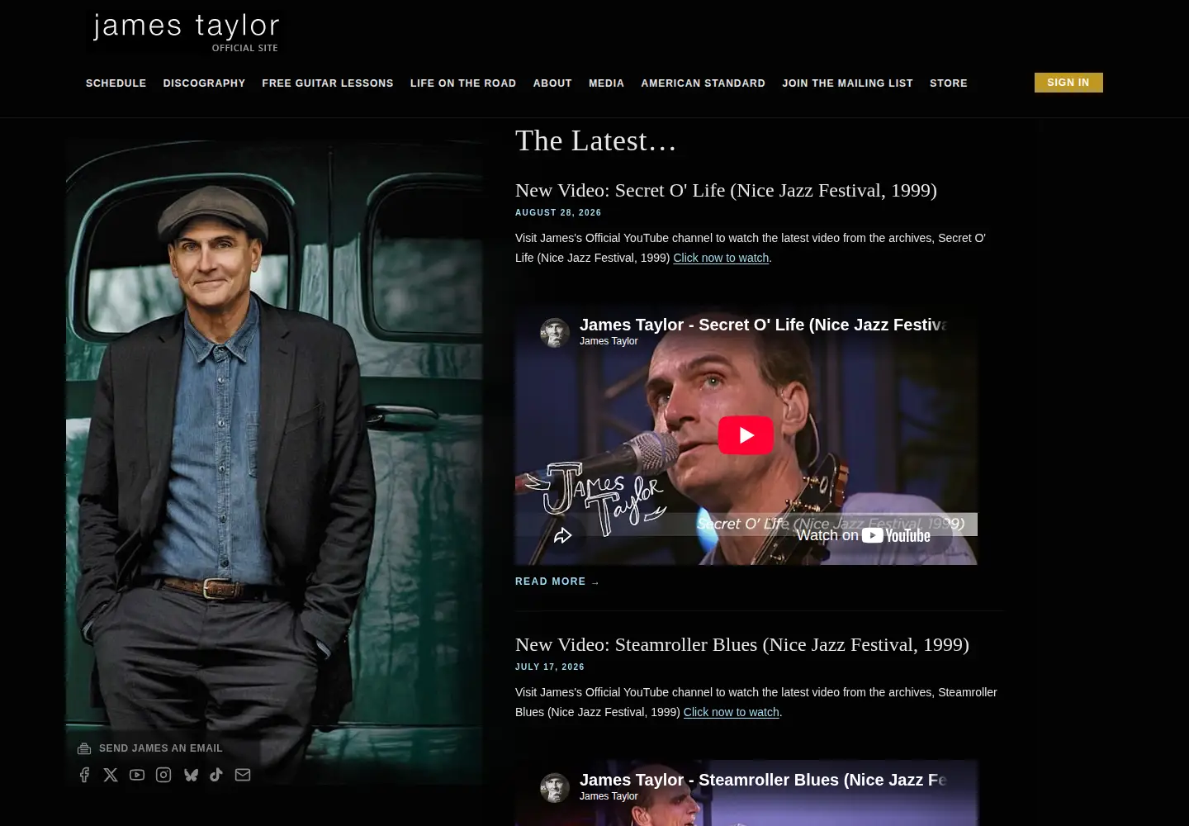Click the Secret O' Life video title text
The image size is (1189, 826).
pos(763,325)
